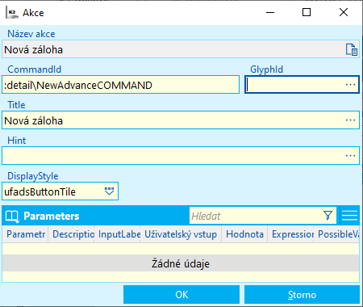Click inside the Hint text field
This screenshot has width=363, height=307.
click(x=173, y=156)
